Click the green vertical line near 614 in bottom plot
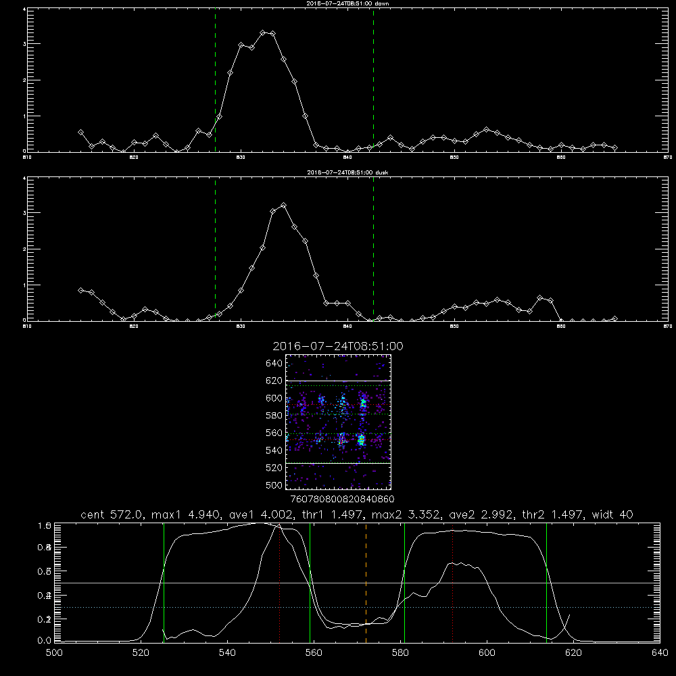Image resolution: width=676 pixels, height=676 pixels. [546, 582]
